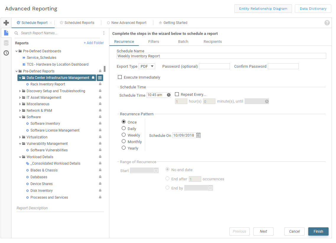Click the lock icon beside Processes and Services
336x243 pixels.
coord(100,197)
